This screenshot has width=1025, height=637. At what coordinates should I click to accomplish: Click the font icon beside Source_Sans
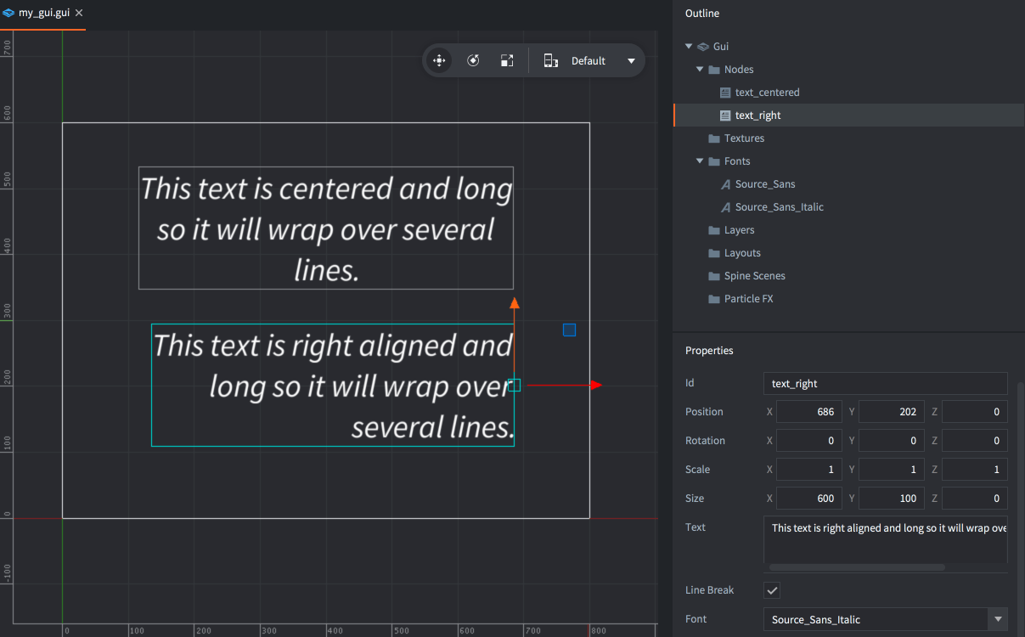[x=725, y=184]
